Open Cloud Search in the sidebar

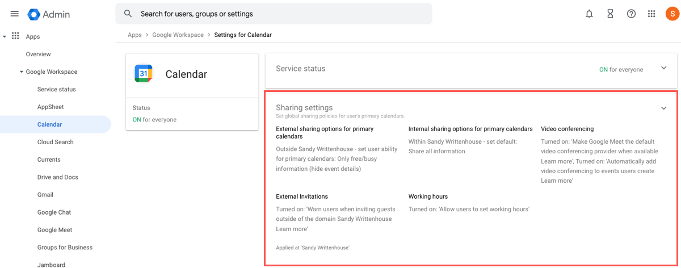pyautogui.click(x=56, y=142)
